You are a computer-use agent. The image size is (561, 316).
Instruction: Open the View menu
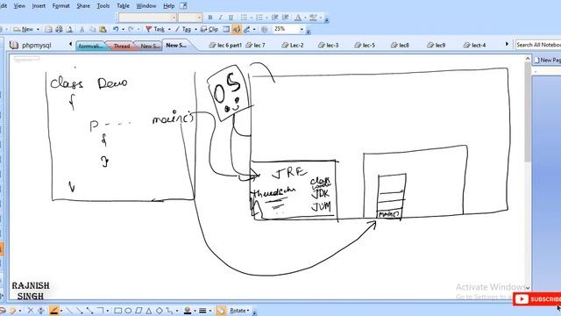pos(19,6)
